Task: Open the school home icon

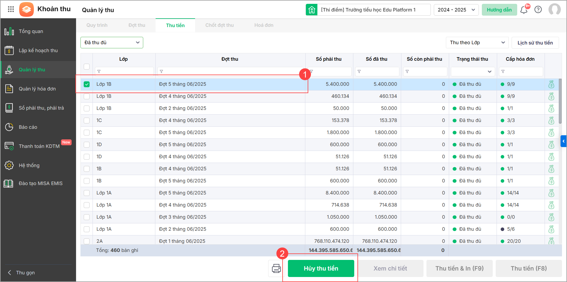Action: pyautogui.click(x=311, y=10)
